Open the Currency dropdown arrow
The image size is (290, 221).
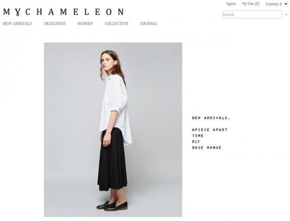pyautogui.click(x=286, y=4)
